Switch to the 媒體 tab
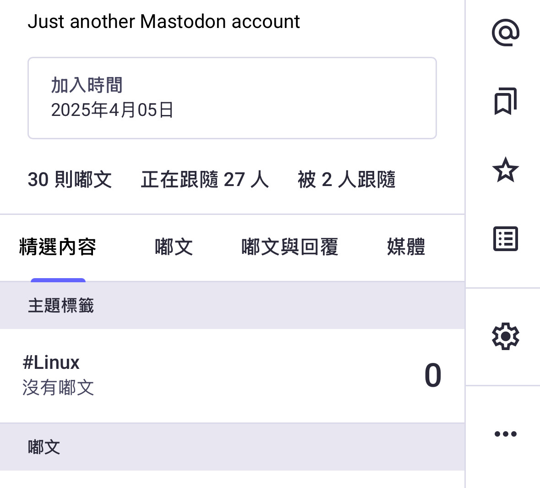The image size is (540, 488). pyautogui.click(x=406, y=247)
